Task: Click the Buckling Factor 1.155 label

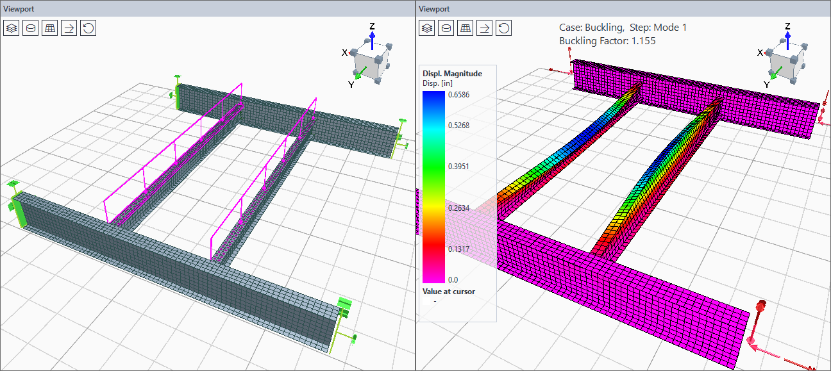Action: coord(607,41)
